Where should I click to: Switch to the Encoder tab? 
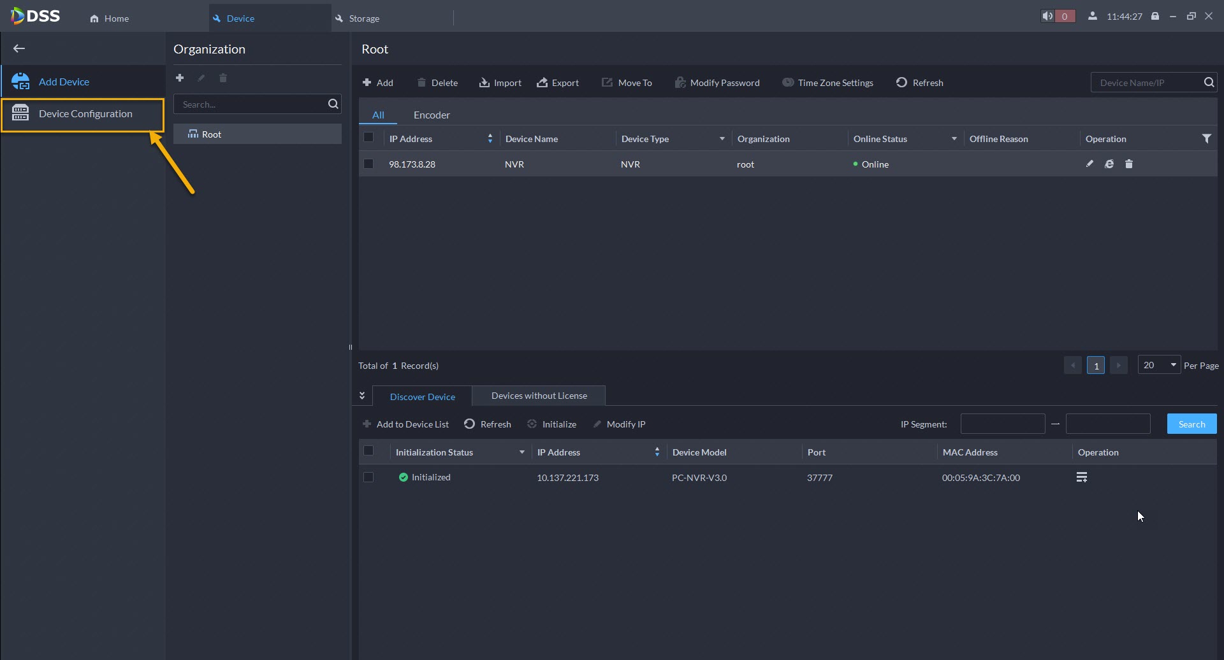tap(432, 115)
